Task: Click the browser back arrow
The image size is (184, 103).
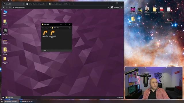Action: (x=4, y=7)
